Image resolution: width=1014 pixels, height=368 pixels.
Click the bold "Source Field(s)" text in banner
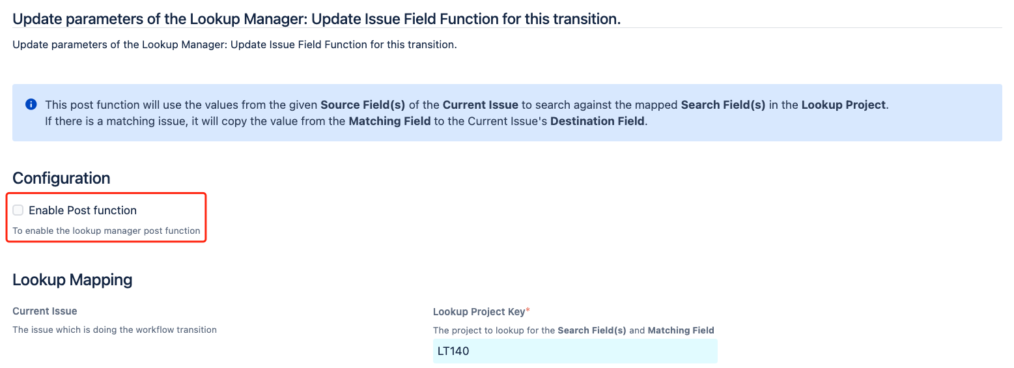(x=363, y=105)
